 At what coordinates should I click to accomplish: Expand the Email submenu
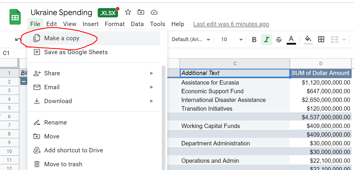pos(94,87)
